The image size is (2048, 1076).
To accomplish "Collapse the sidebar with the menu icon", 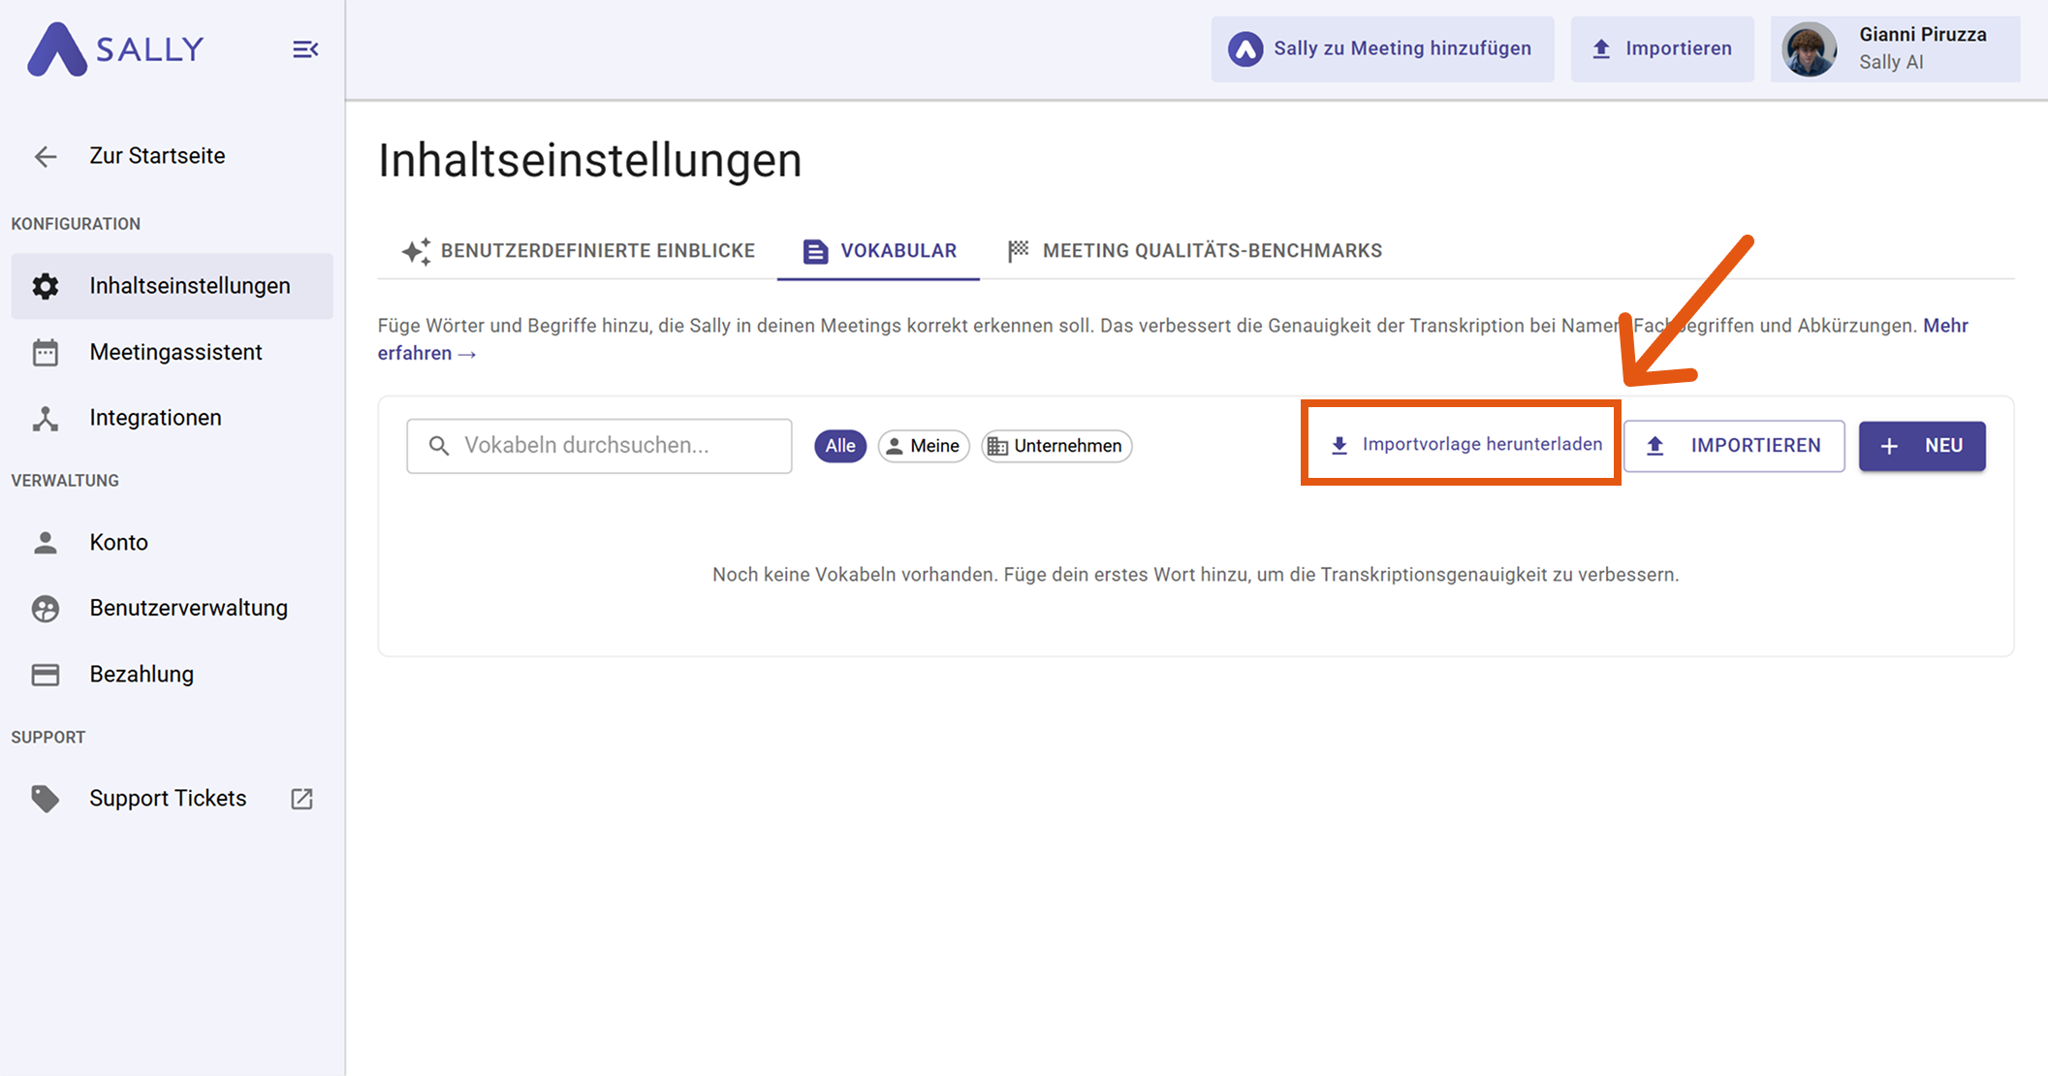I will [x=305, y=49].
